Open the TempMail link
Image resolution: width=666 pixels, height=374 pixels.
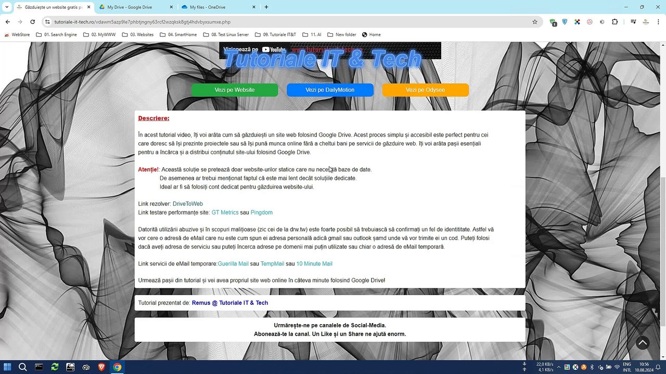pyautogui.click(x=272, y=264)
